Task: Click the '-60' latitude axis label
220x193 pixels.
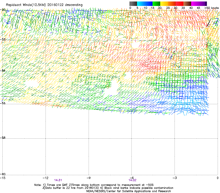Action: coord(3,174)
